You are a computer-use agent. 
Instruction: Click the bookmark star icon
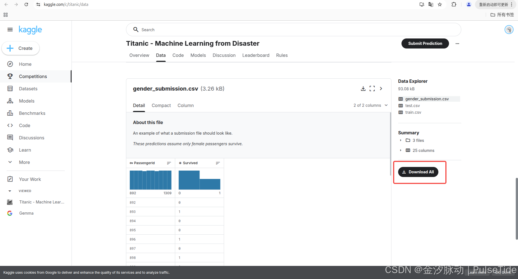[440, 4]
